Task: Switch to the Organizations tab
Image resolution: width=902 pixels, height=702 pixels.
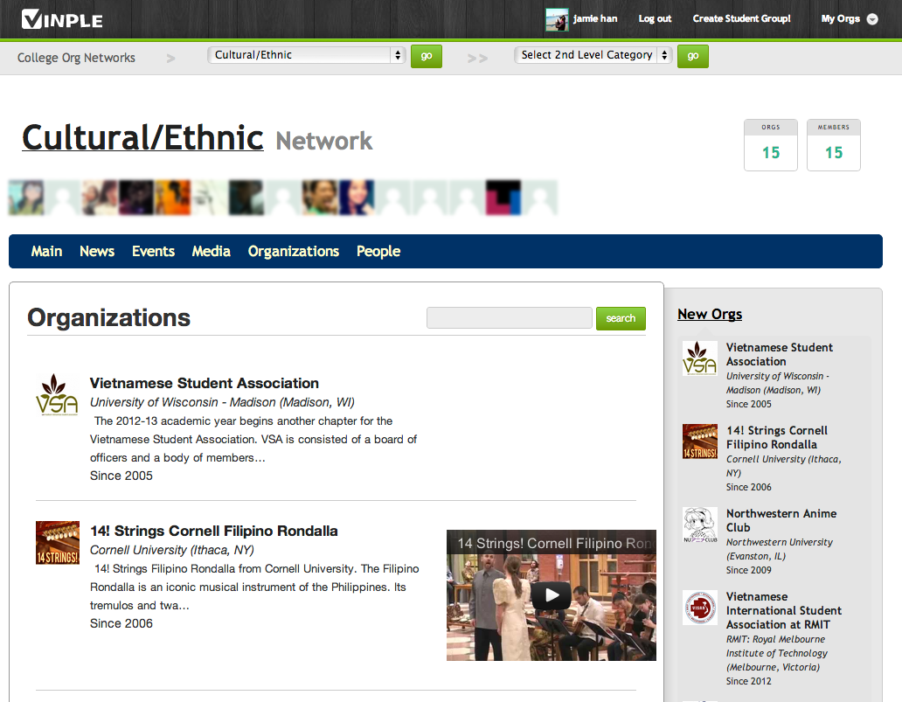Action: (294, 252)
